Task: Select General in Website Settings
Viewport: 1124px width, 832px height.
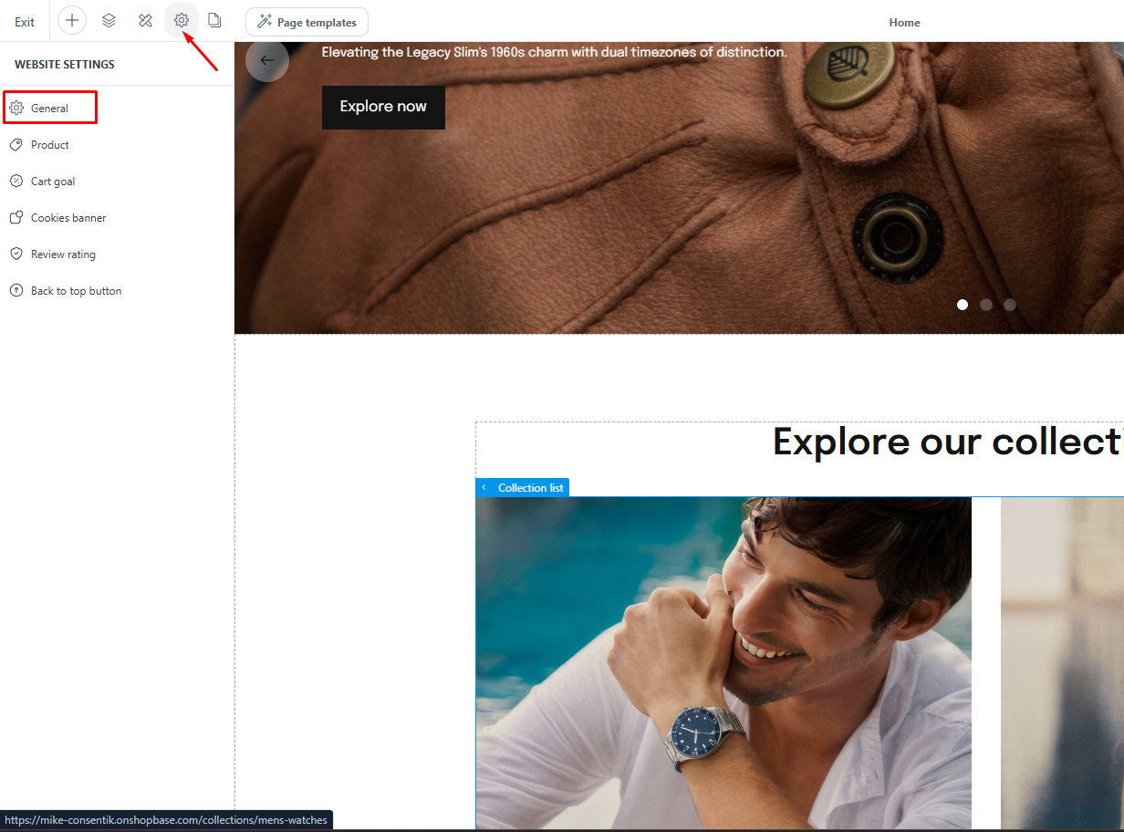Action: [x=50, y=109]
